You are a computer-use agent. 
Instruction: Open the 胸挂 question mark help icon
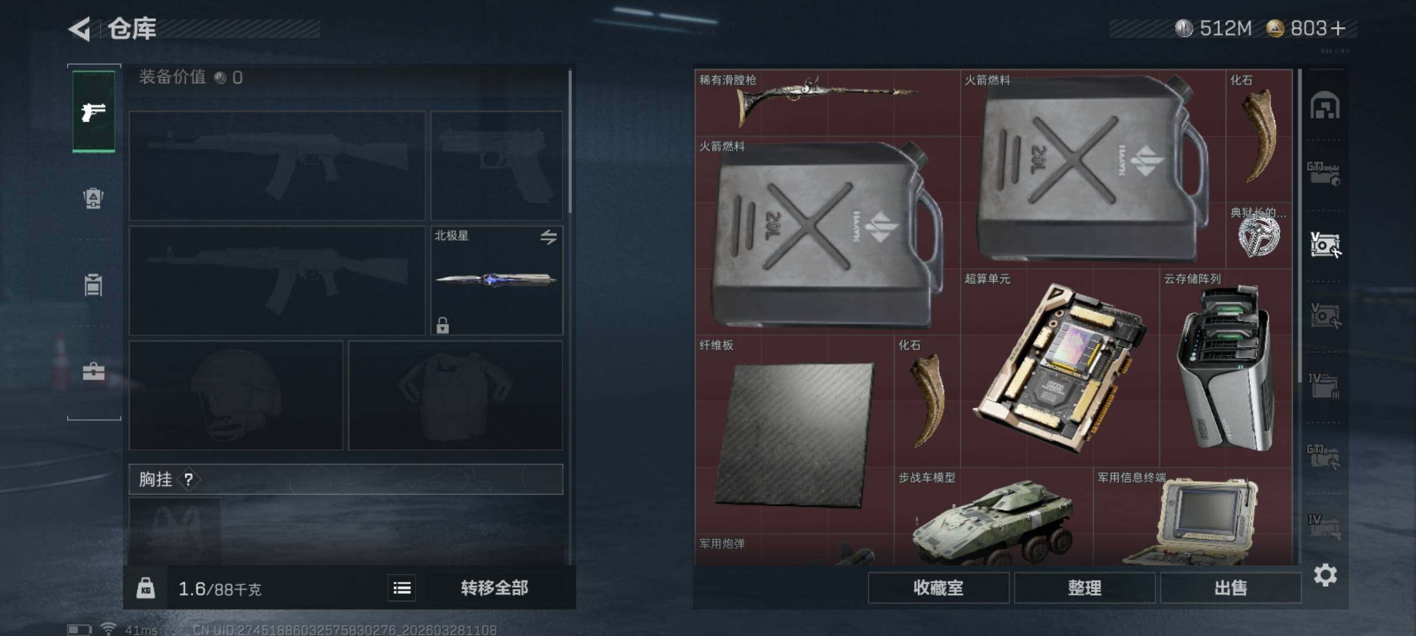coord(188,480)
